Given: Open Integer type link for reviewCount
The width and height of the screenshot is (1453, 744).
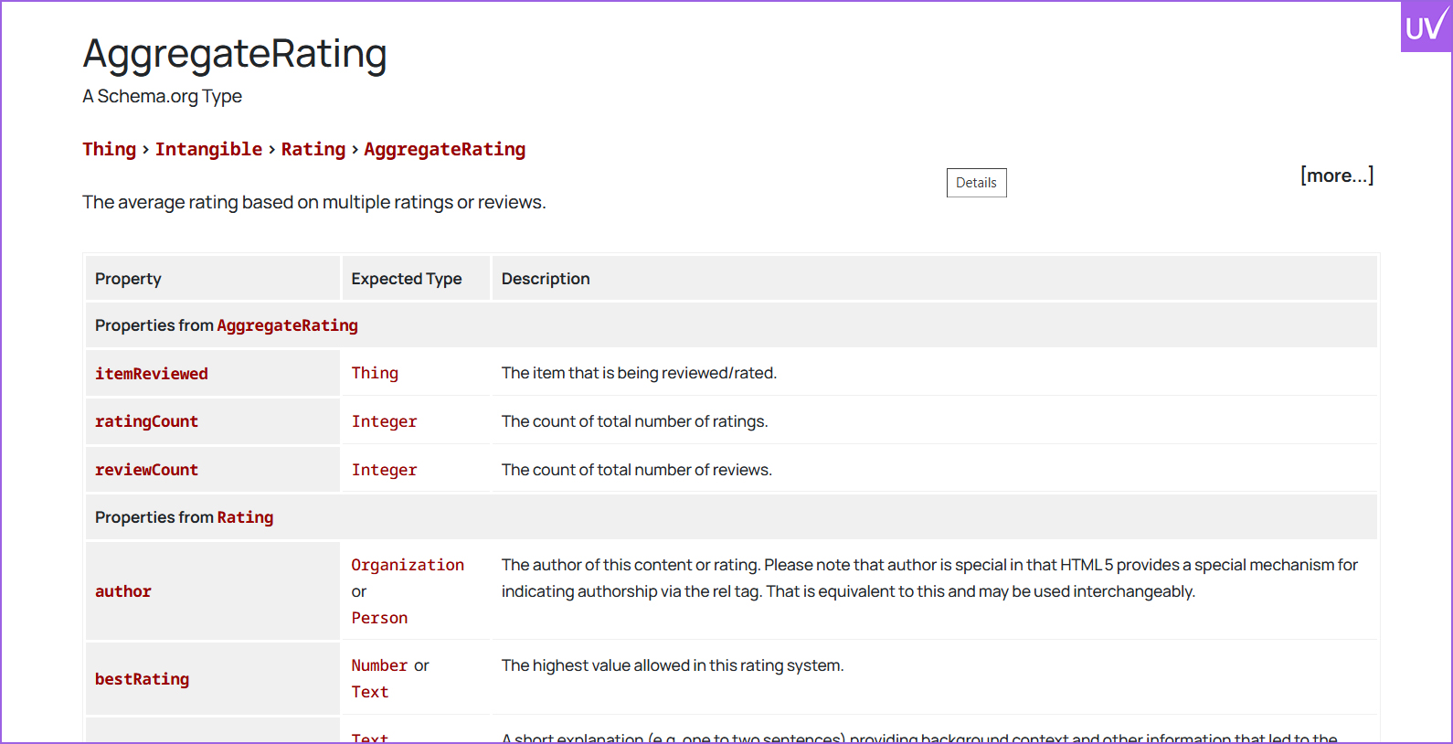Looking at the screenshot, I should (x=384, y=470).
